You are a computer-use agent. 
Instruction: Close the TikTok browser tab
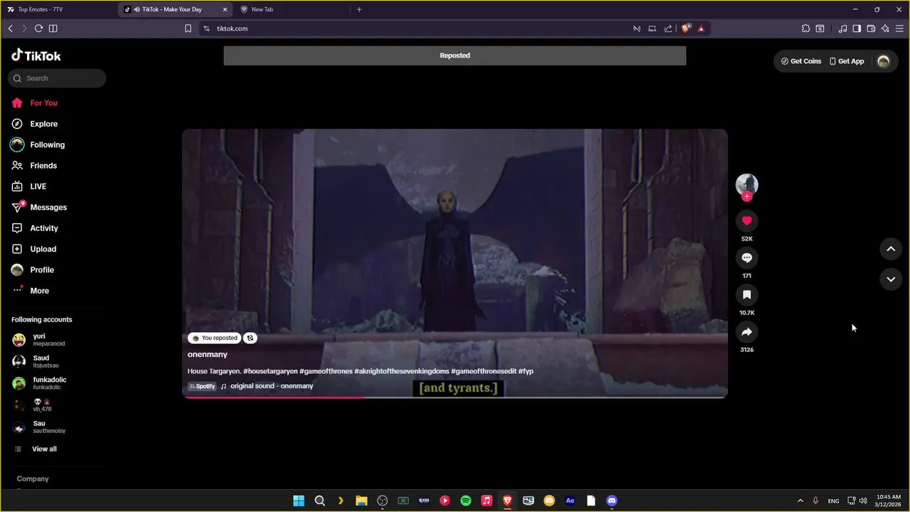coord(225,9)
